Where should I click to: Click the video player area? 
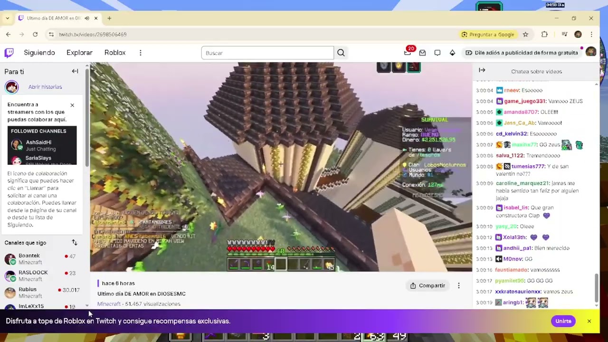pos(281,167)
